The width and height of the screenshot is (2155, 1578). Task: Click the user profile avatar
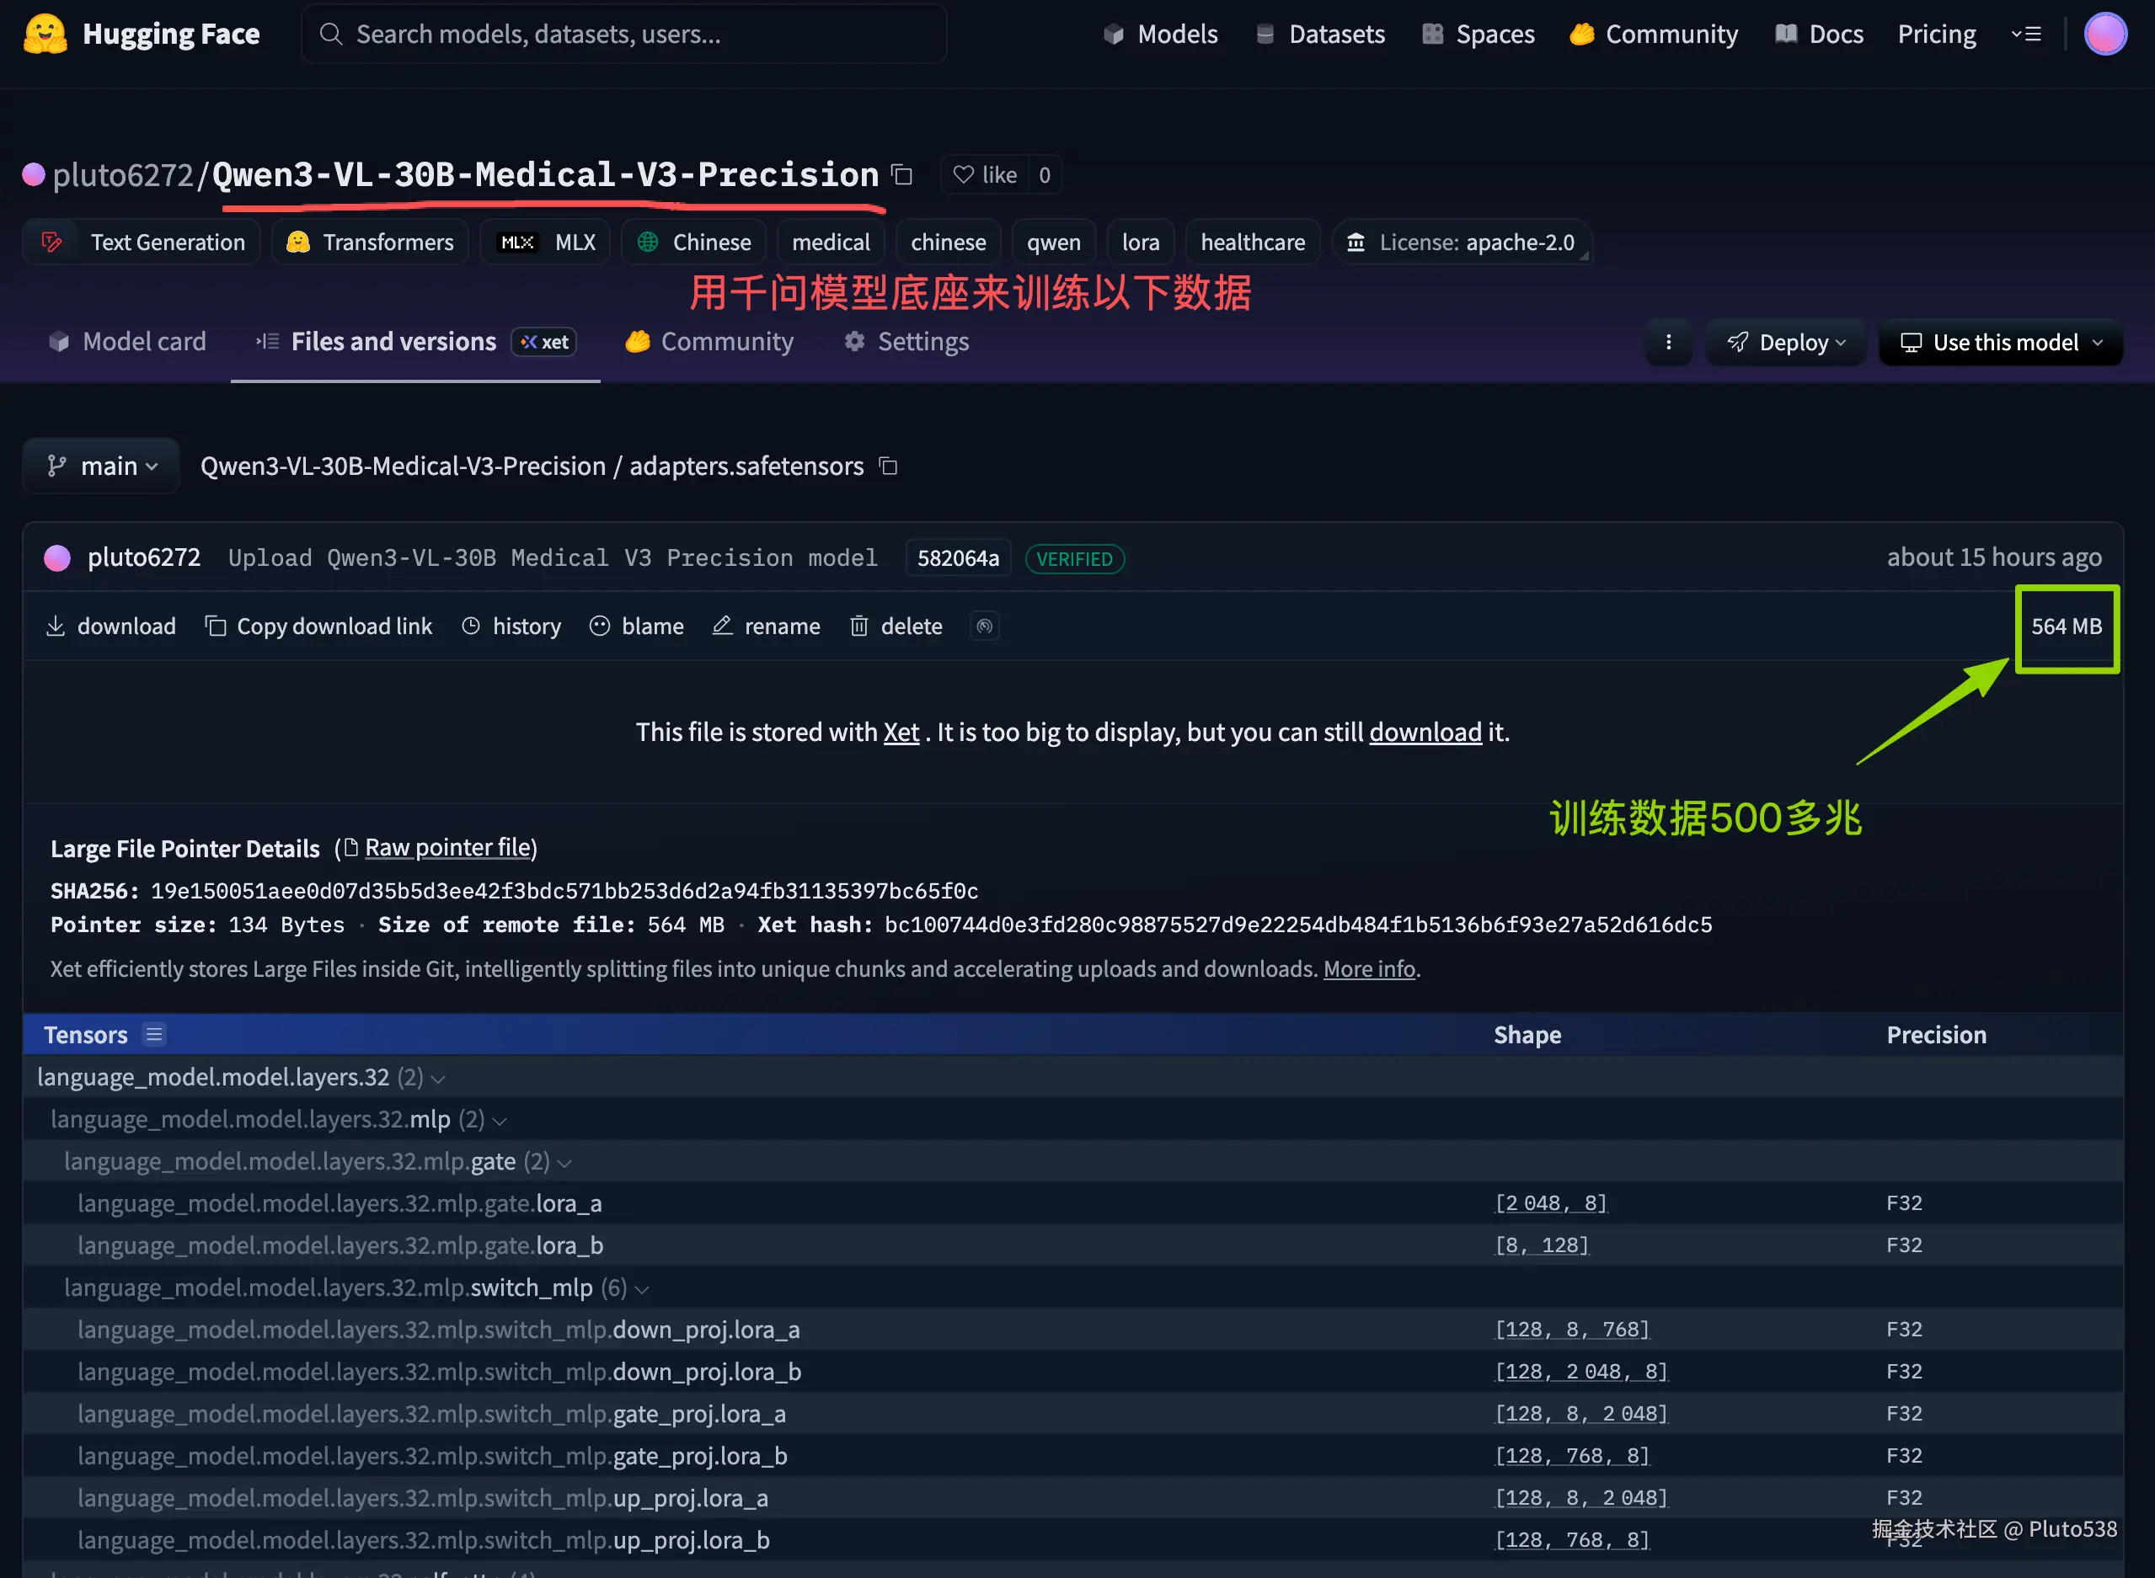point(2104,35)
